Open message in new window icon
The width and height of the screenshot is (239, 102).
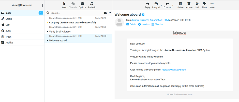coord(143,15)
